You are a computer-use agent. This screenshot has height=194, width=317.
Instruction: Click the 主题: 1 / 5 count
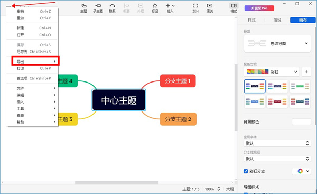[x=191, y=189]
